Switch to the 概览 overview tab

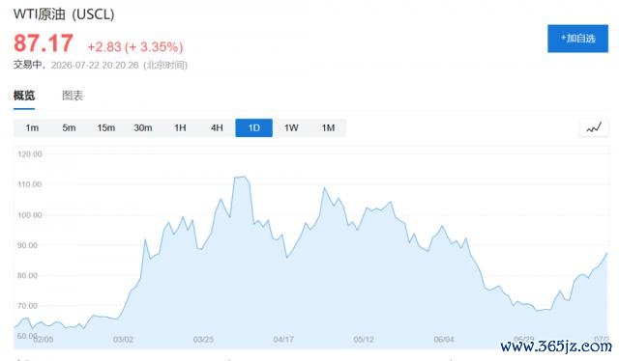[x=24, y=96]
